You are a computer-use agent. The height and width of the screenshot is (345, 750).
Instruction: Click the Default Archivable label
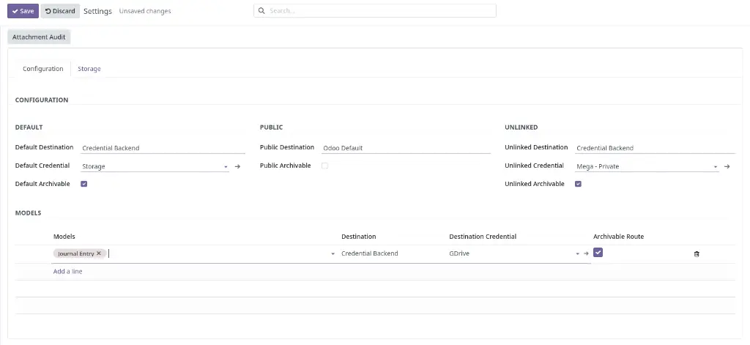(42, 184)
